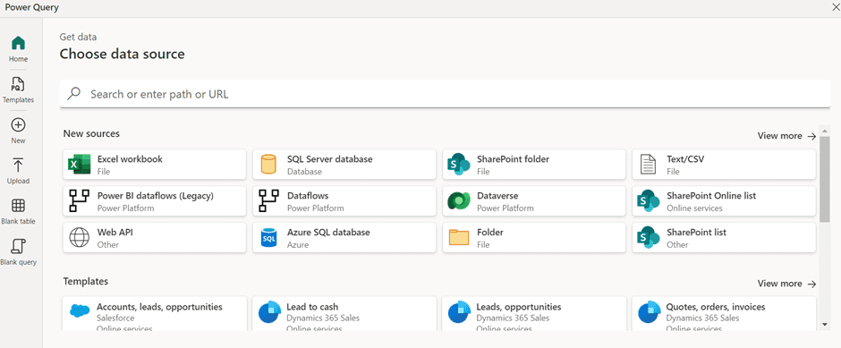Select the Lead to cash template title
The image size is (841, 348).
312,307
